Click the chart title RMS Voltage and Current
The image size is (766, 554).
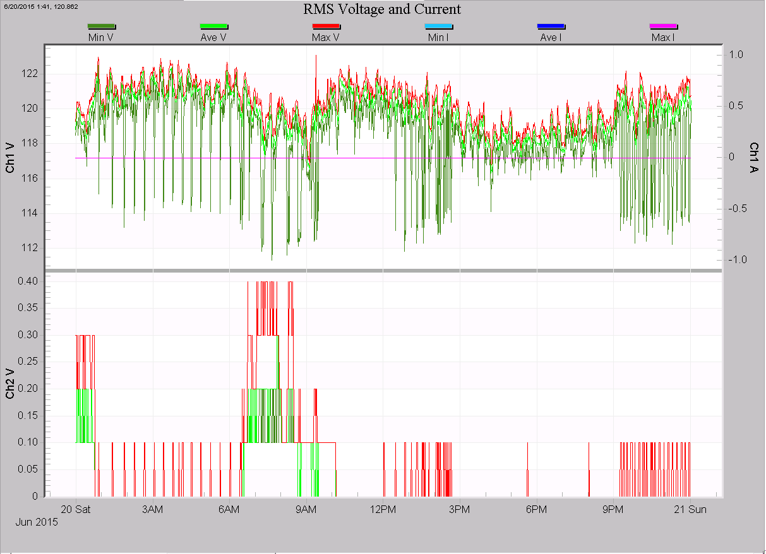(x=383, y=9)
